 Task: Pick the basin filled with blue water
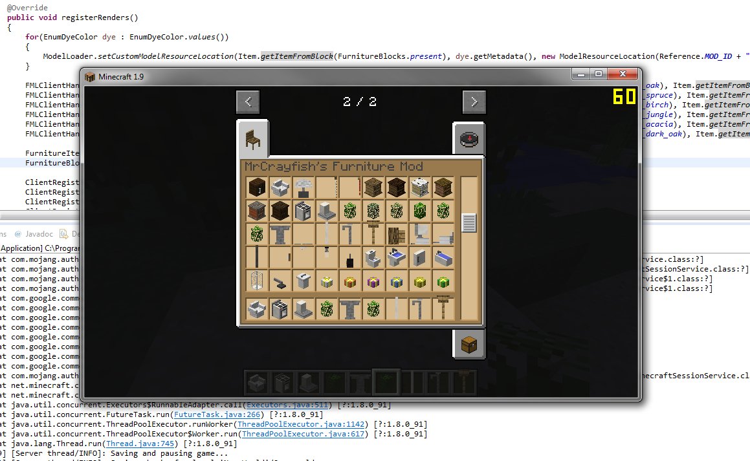[396, 257]
